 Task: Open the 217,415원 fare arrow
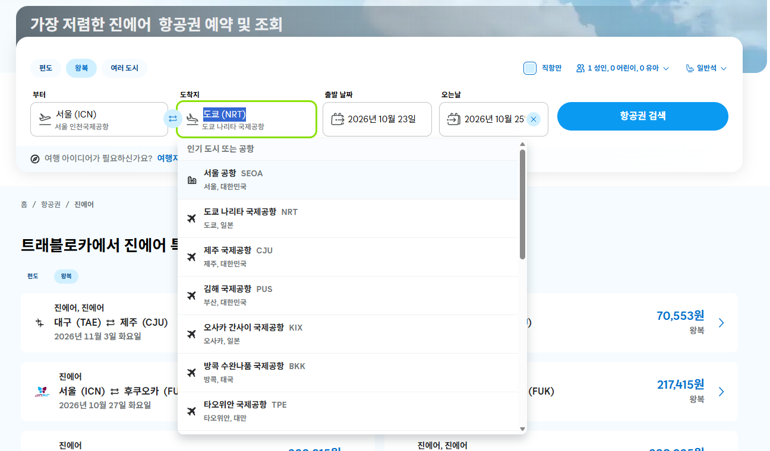tap(721, 392)
